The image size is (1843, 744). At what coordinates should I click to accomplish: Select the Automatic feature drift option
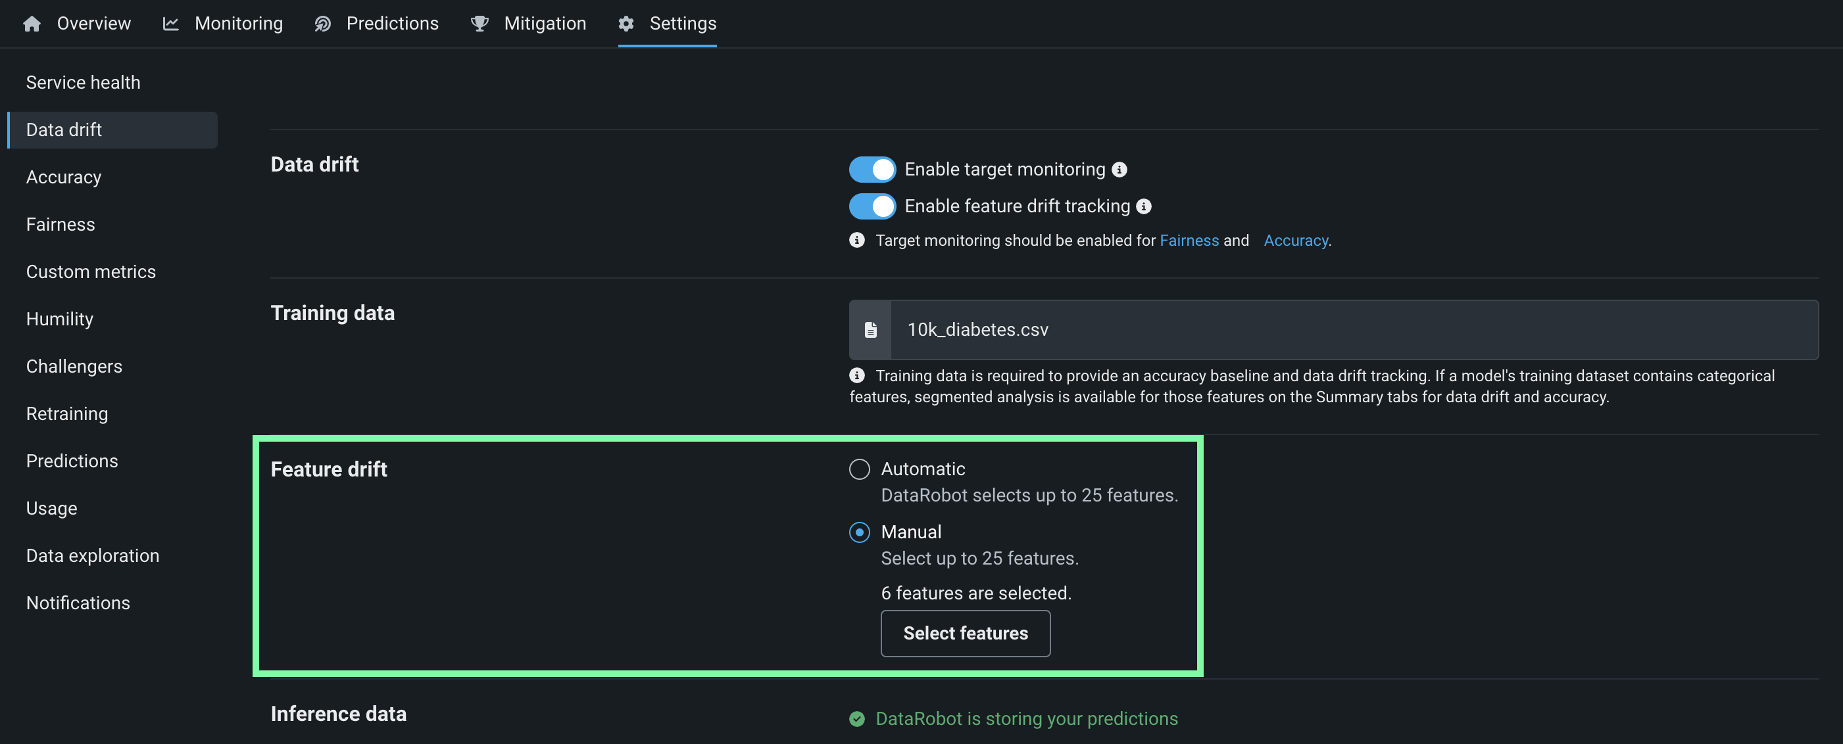pos(859,469)
